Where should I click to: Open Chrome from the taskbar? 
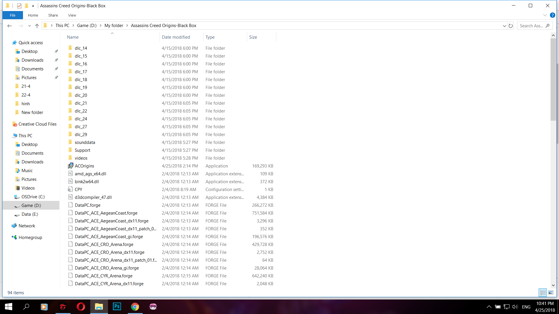tap(135, 306)
